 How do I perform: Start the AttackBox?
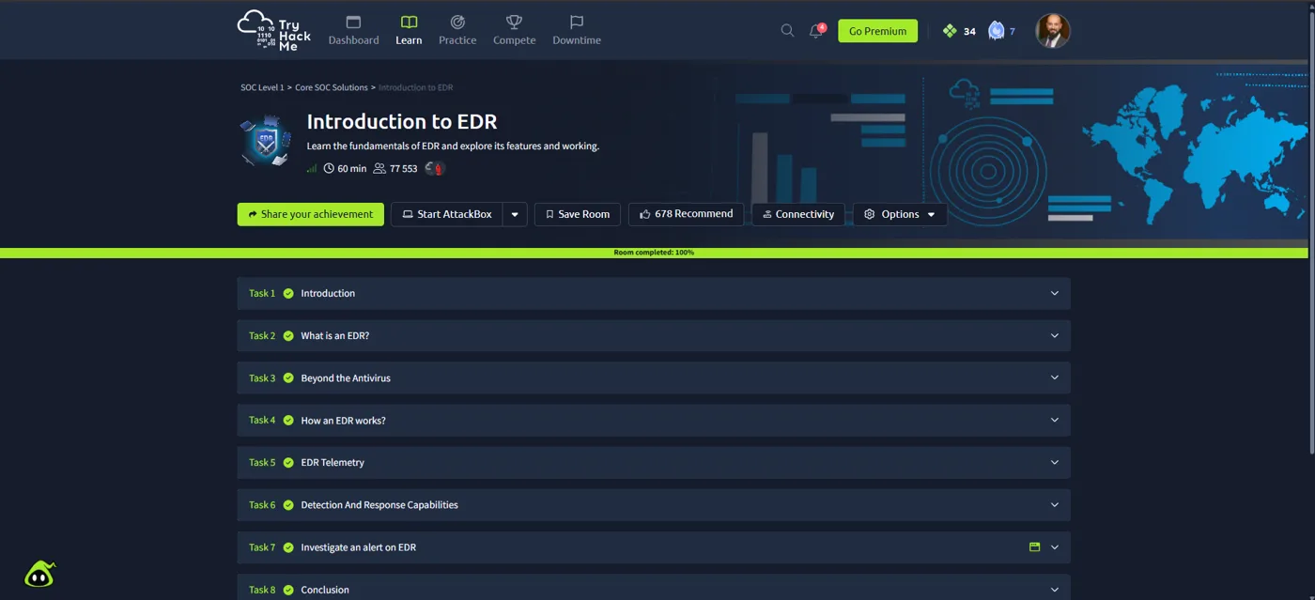point(447,214)
